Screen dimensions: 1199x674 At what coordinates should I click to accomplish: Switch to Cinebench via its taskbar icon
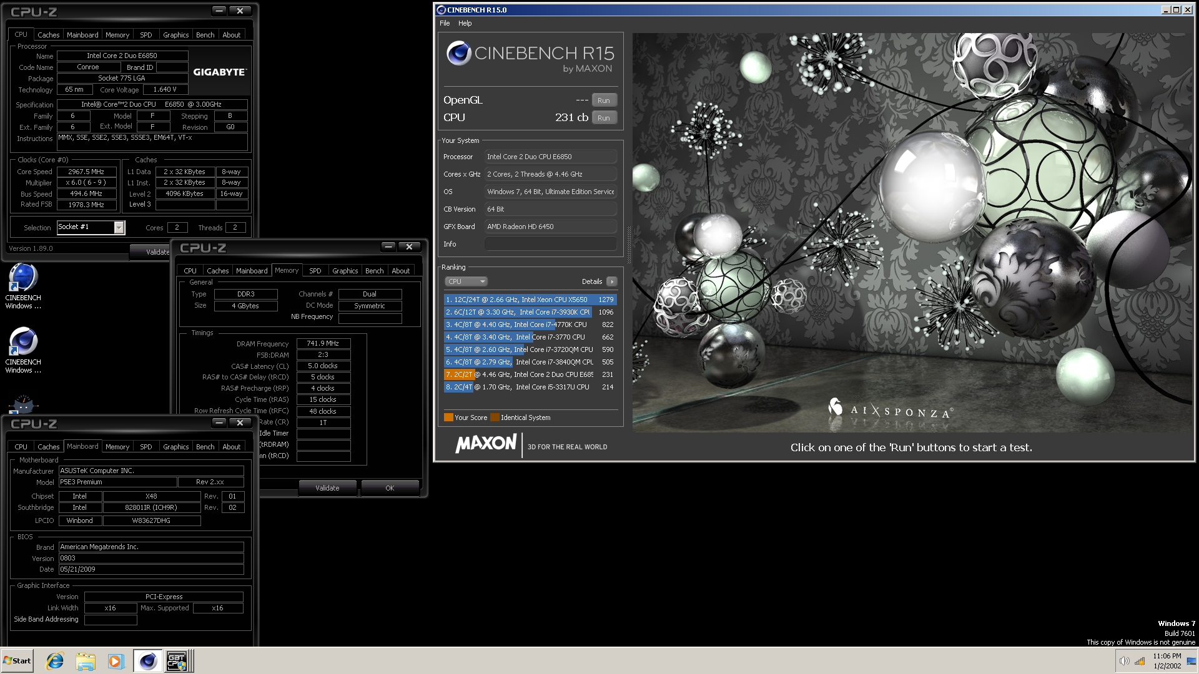click(148, 661)
